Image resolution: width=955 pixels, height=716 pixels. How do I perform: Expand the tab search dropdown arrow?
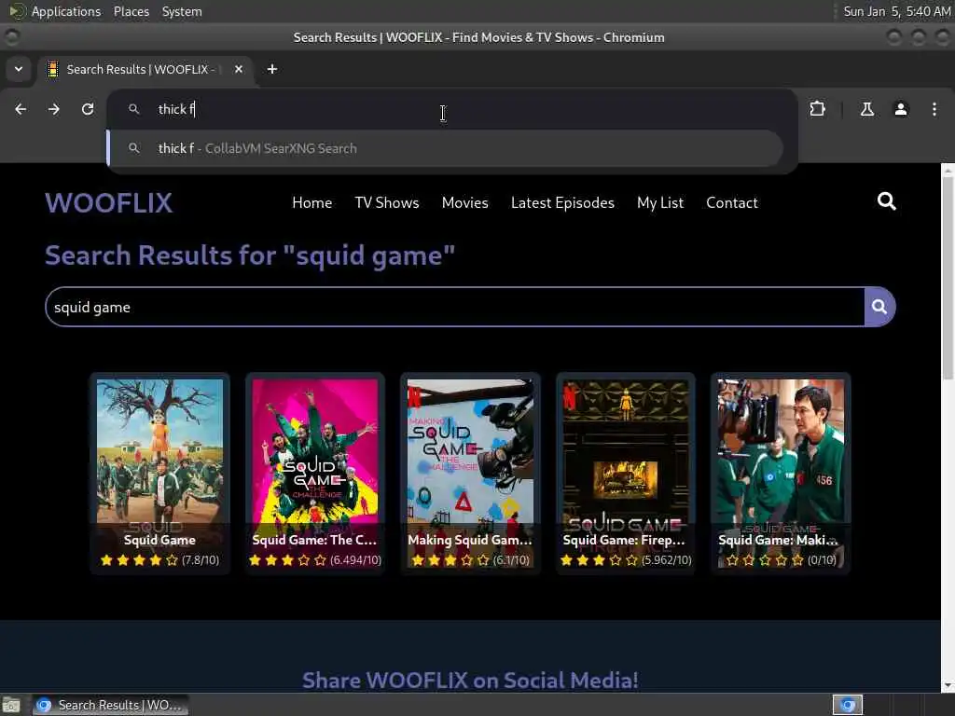(19, 69)
